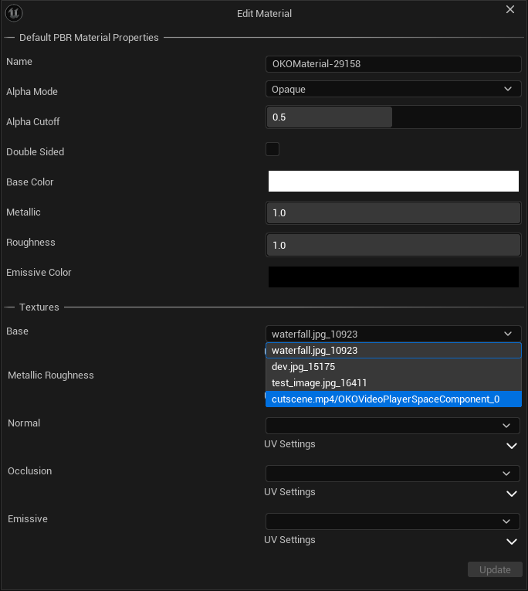
Task: Open the Base Color white swatch
Action: point(393,182)
